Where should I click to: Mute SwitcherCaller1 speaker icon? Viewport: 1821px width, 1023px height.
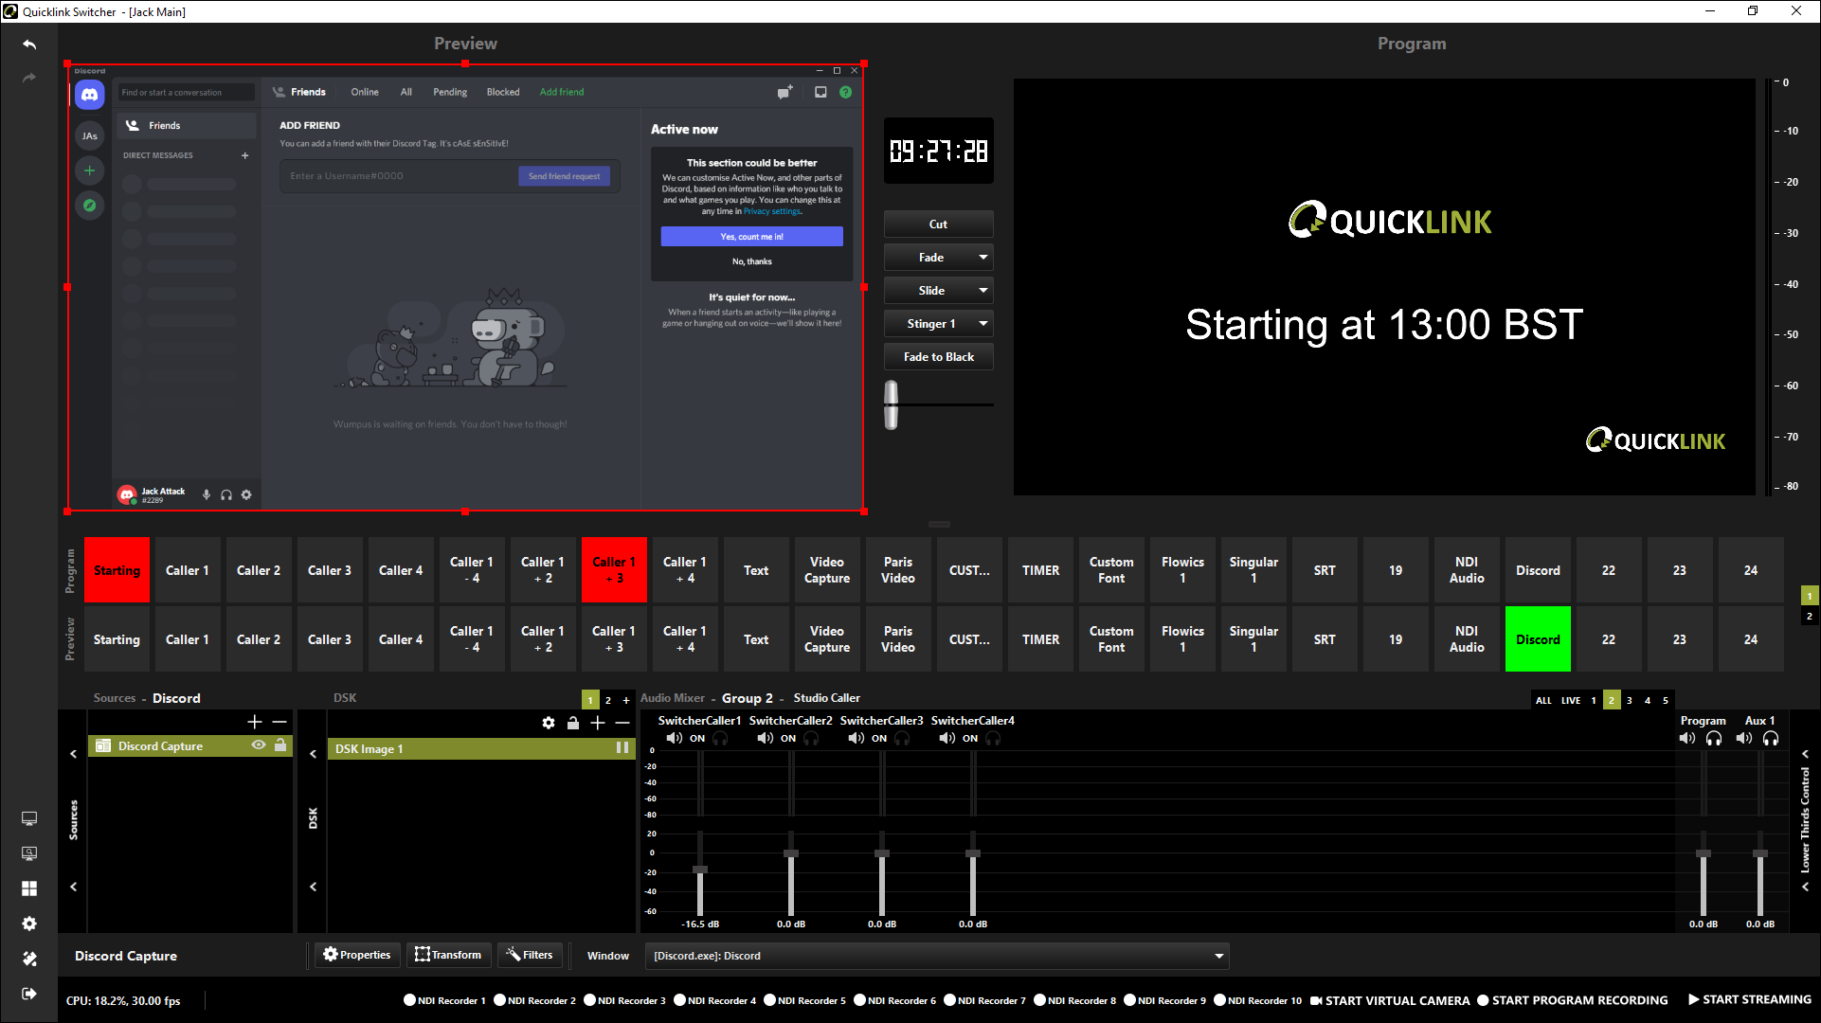click(x=674, y=738)
